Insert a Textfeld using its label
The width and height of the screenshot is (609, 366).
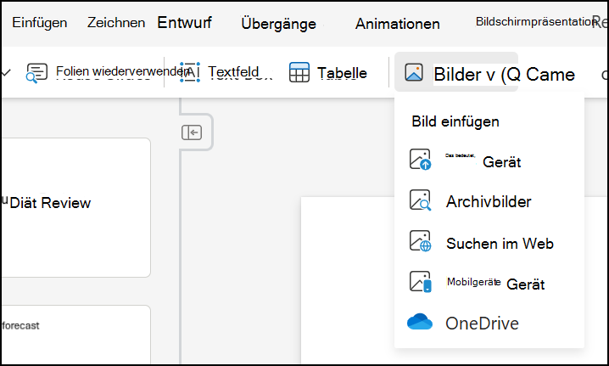(233, 72)
